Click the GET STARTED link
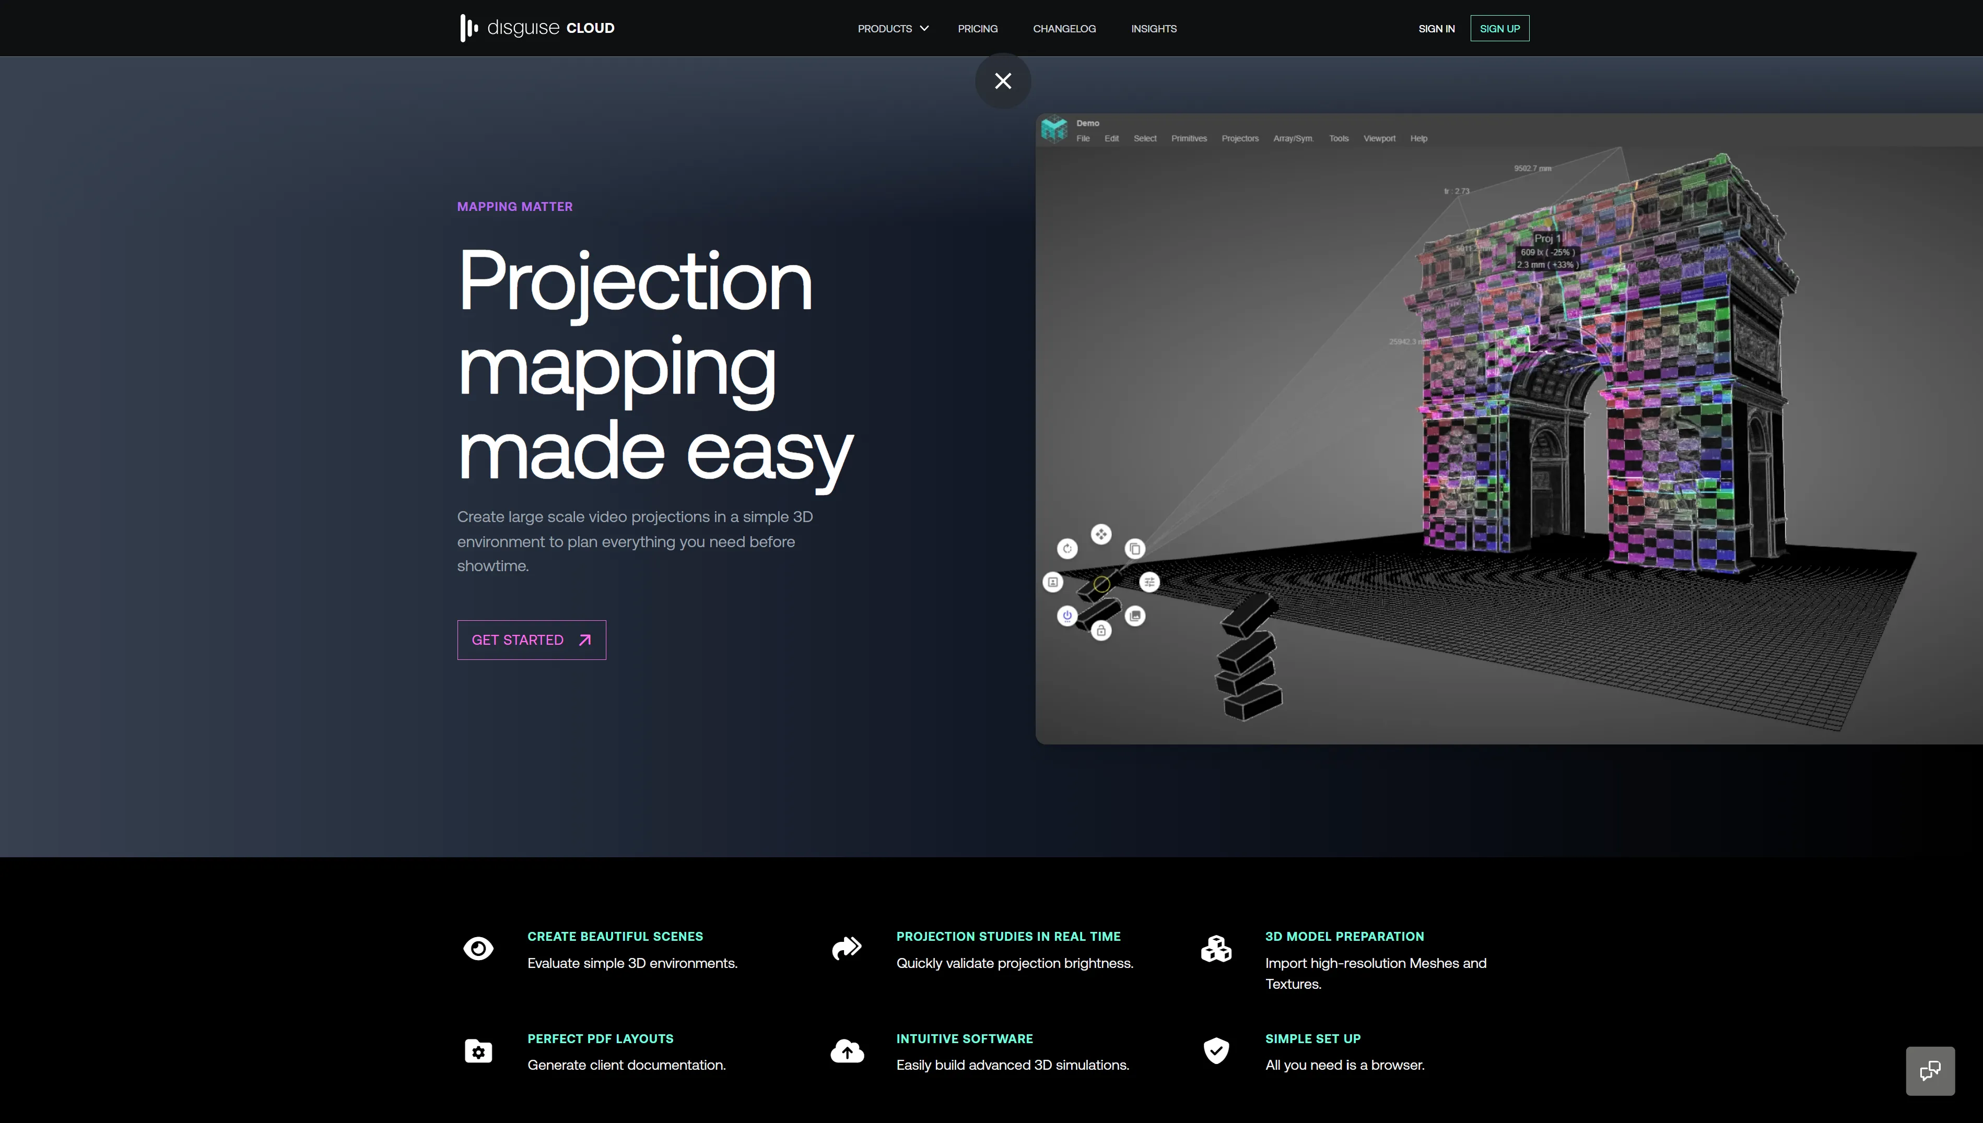This screenshot has width=1983, height=1123. pos(532,640)
